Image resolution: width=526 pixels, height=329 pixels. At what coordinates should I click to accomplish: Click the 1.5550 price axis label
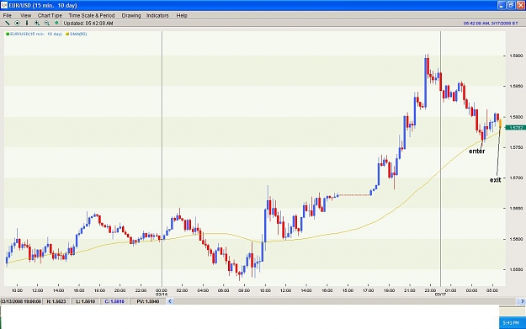516,269
